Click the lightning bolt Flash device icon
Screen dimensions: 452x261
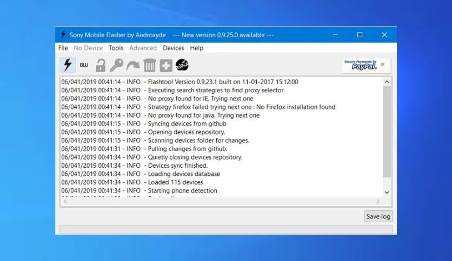coord(68,65)
